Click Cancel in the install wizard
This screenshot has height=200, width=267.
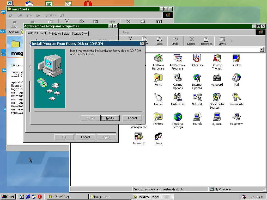(132, 118)
